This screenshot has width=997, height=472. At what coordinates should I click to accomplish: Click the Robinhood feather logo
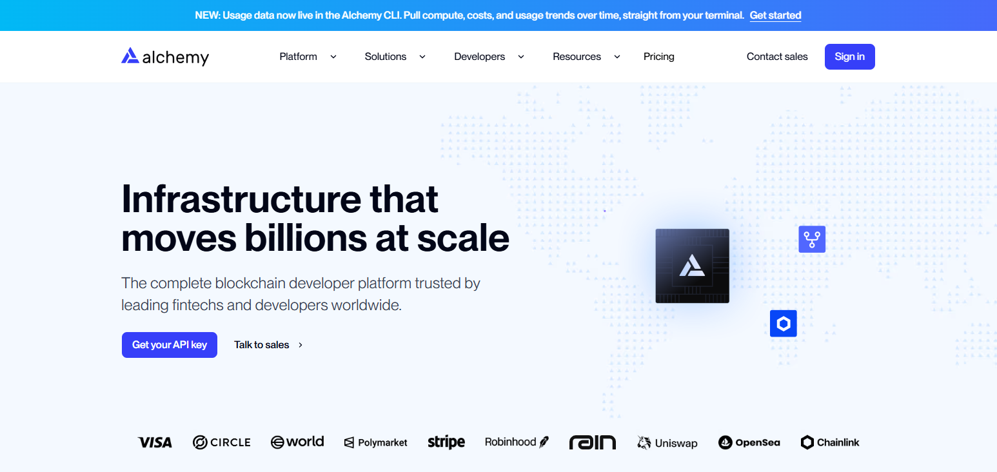click(x=544, y=442)
